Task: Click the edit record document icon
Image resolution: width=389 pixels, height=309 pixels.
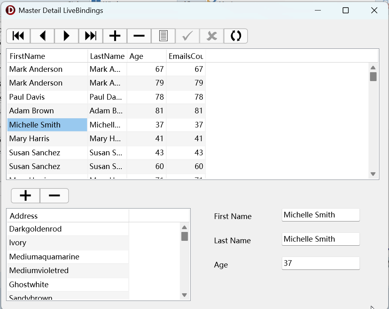Action: pos(163,36)
